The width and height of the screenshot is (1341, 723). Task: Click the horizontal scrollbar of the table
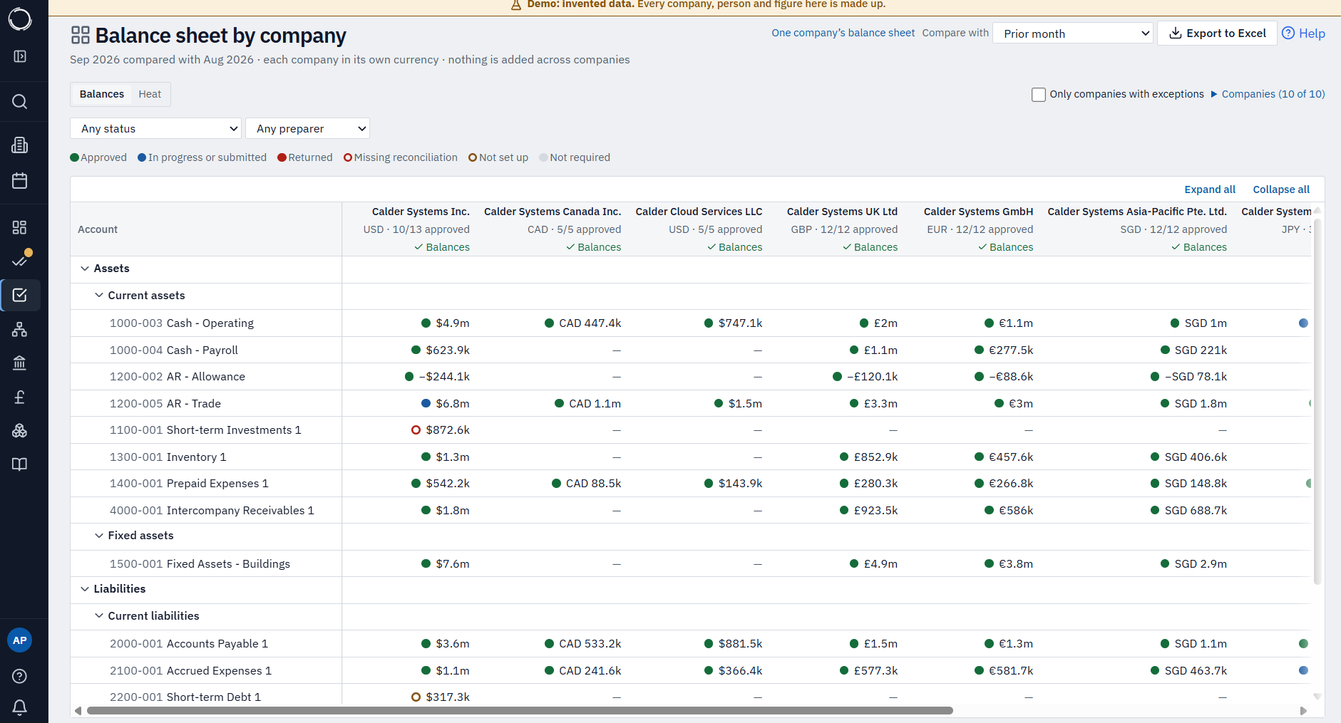520,711
